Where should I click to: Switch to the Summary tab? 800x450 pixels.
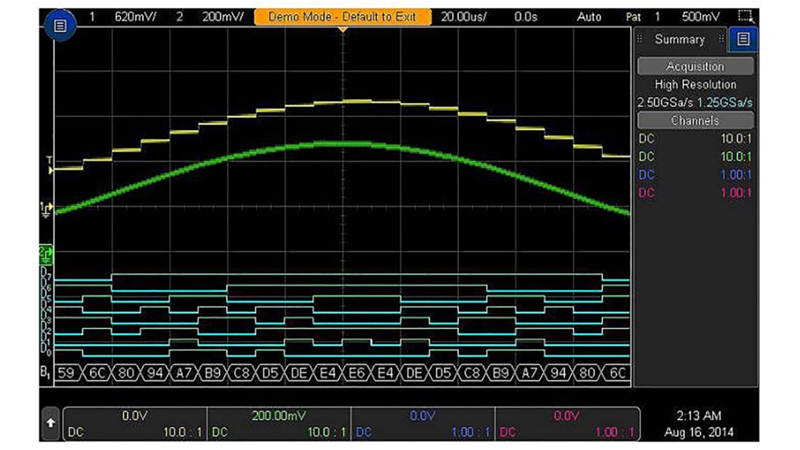(679, 39)
